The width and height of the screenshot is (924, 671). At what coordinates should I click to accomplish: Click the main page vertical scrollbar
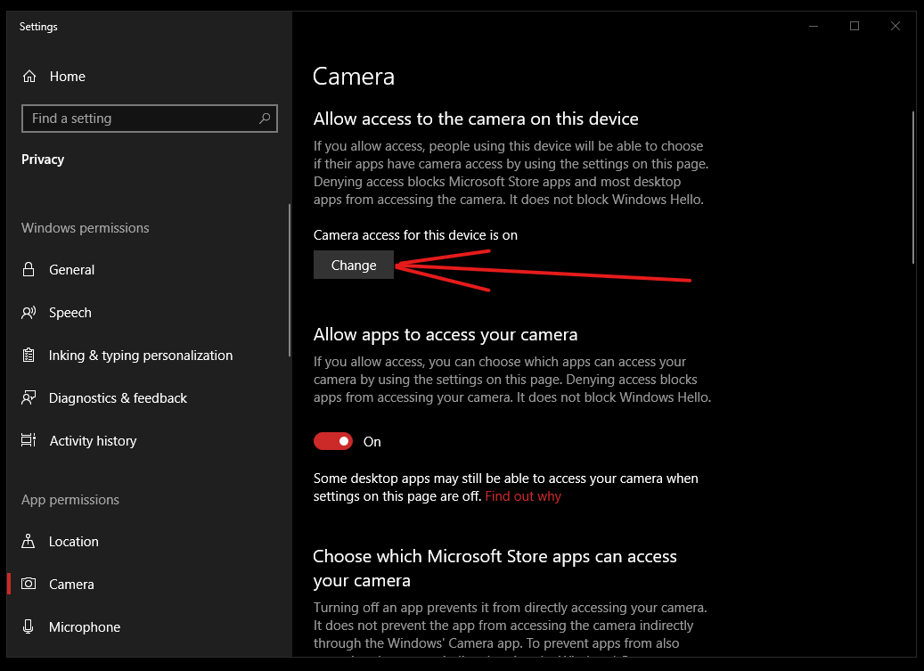point(912,187)
